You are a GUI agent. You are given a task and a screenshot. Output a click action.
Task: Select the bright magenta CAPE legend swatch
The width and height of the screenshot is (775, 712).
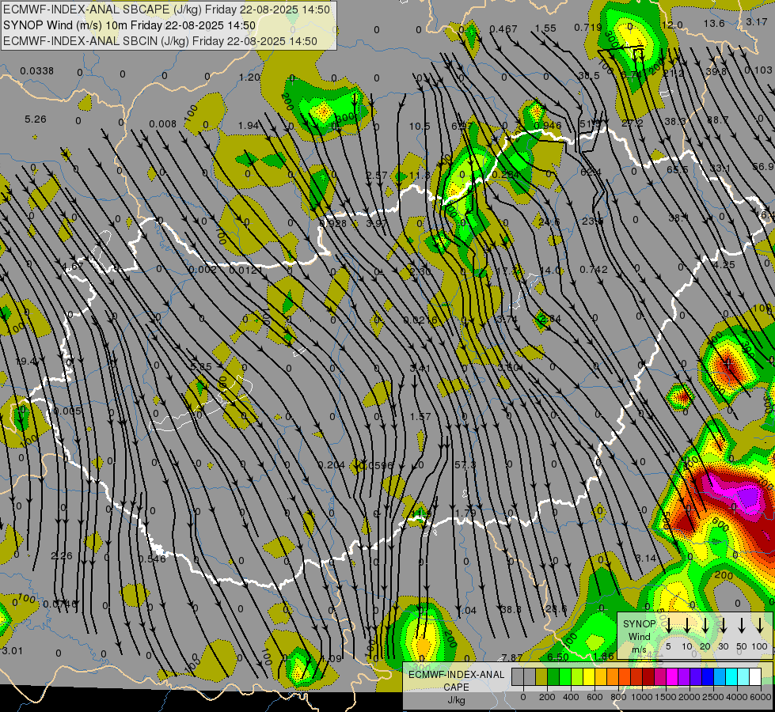(x=672, y=676)
